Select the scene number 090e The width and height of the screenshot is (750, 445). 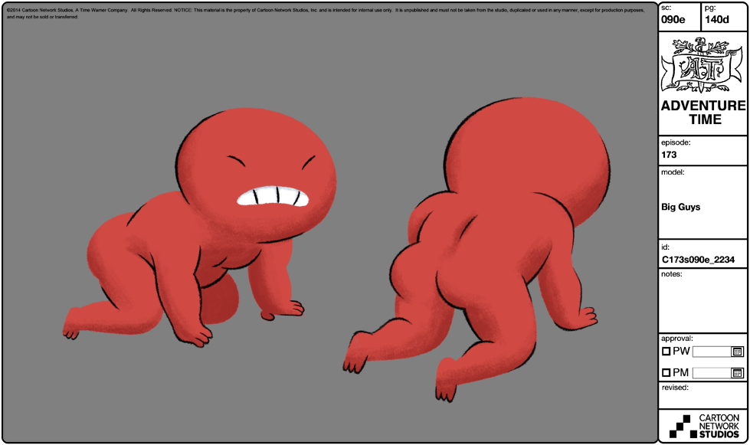pos(673,20)
